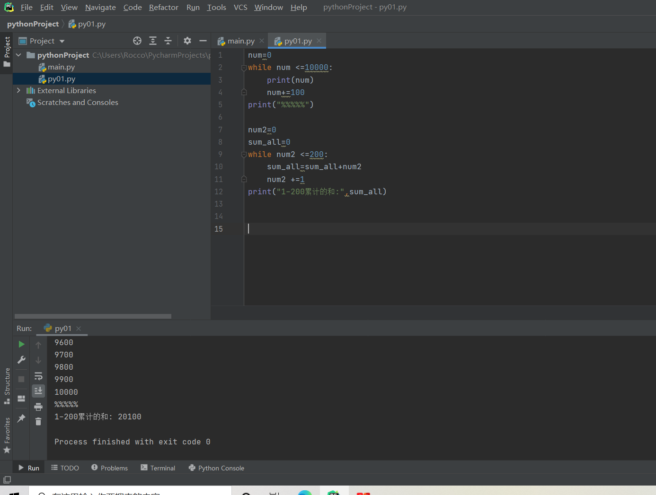
Task: Click the PyCharm logo icon in title bar
Action: [x=9, y=7]
